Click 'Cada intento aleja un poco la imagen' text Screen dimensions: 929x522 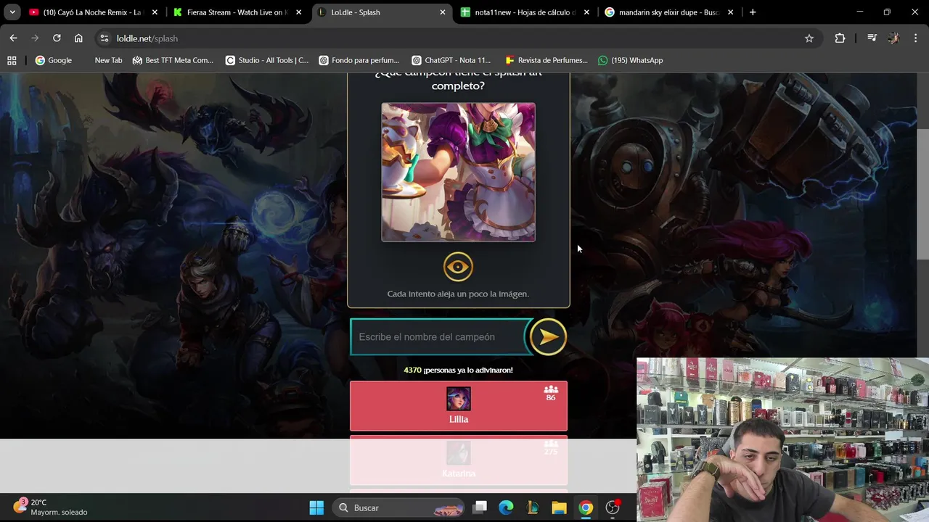pyautogui.click(x=458, y=294)
